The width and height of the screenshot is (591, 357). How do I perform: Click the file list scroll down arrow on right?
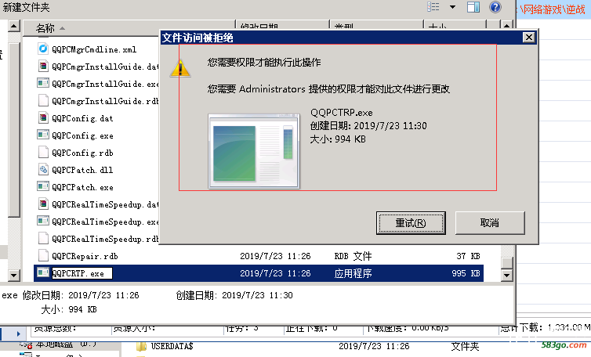click(506, 276)
